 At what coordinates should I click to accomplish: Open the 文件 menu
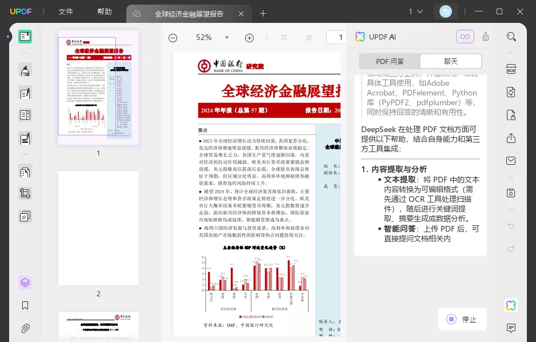coord(66,12)
